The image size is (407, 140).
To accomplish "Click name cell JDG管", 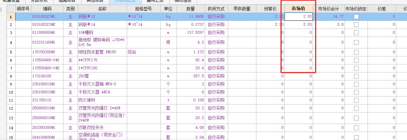I will click(102, 76).
